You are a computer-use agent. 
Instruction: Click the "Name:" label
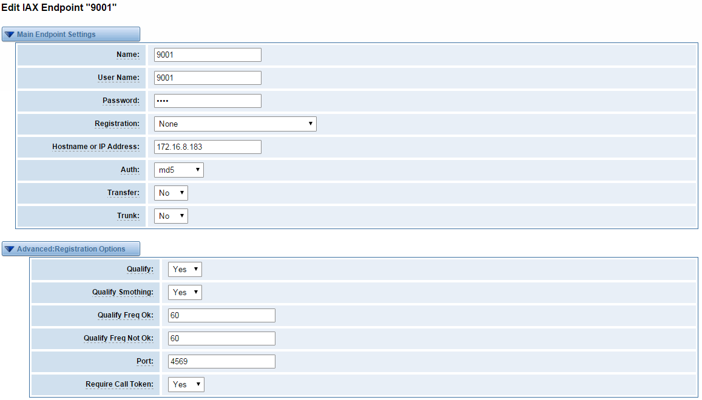128,55
